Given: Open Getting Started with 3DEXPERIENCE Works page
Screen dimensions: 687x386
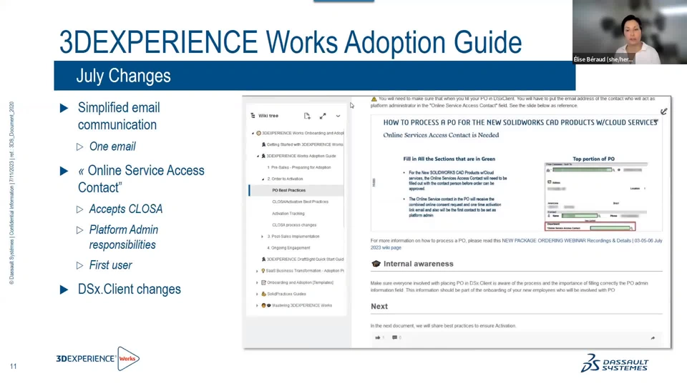Looking at the screenshot, I should [305, 144].
